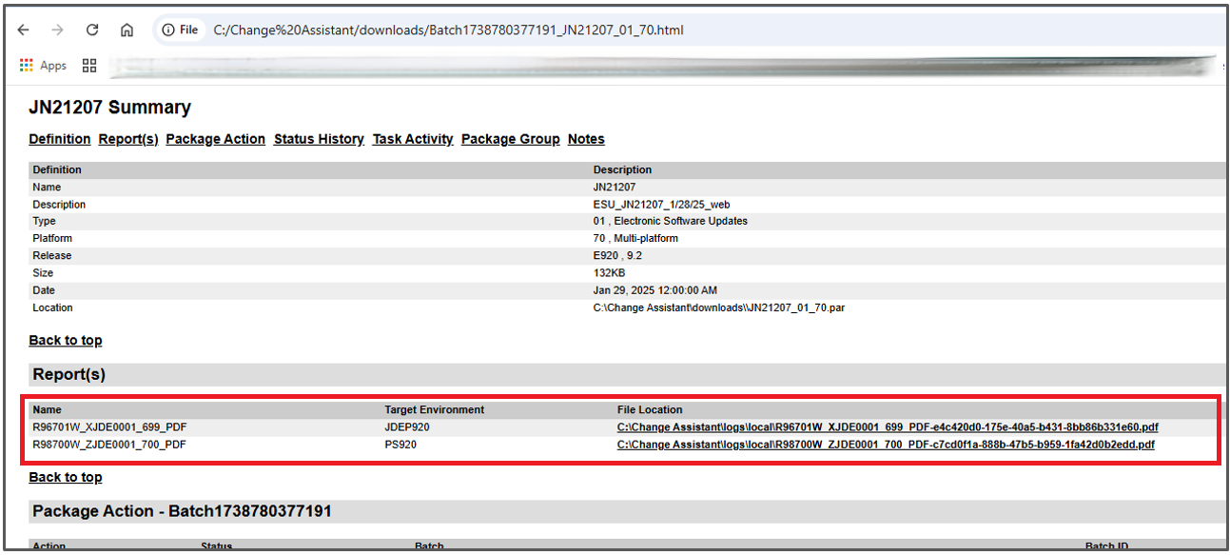View the Notes section link
The image size is (1230, 555).
coord(585,139)
